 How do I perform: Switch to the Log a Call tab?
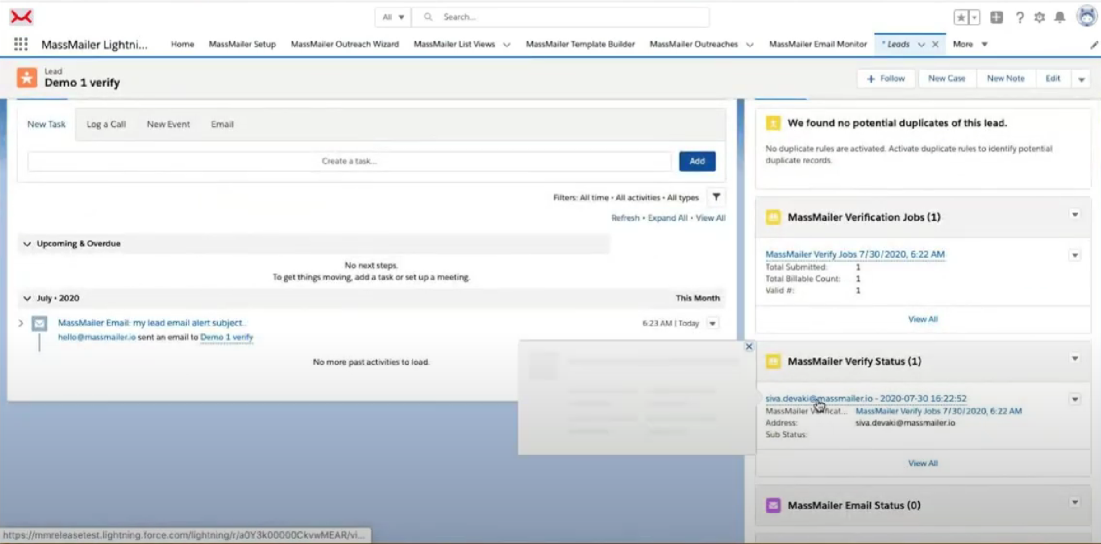[106, 124]
